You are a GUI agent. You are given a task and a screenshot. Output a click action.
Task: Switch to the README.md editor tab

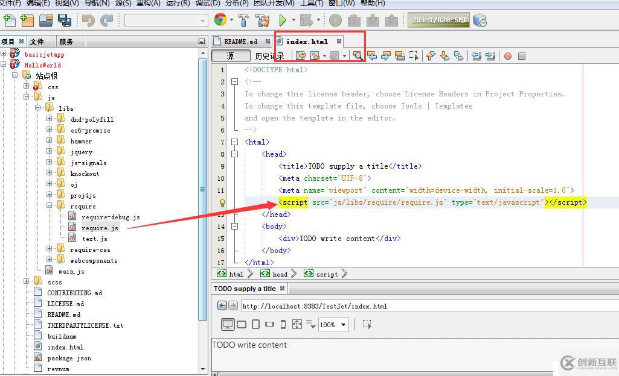pos(241,42)
